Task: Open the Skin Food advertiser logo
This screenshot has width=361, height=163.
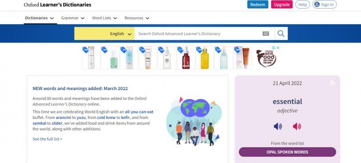Action: pyautogui.click(x=266, y=59)
